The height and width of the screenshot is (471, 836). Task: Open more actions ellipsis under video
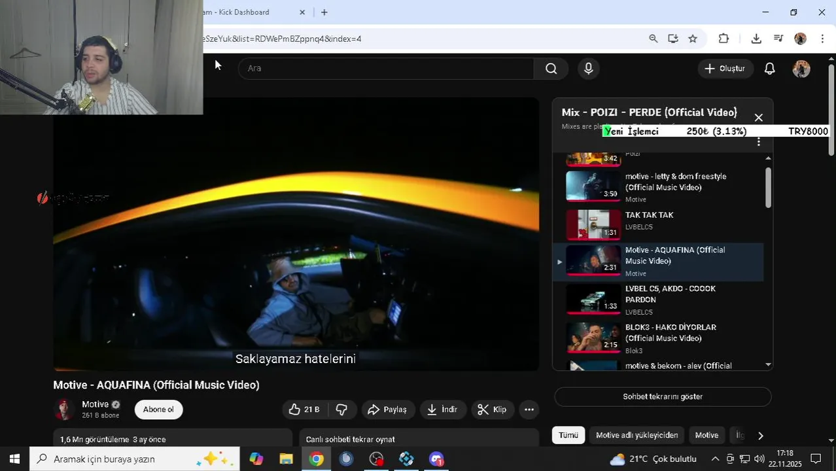tap(529, 410)
